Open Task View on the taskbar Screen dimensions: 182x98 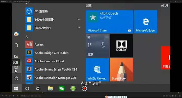pyautogui.click(x=38, y=88)
